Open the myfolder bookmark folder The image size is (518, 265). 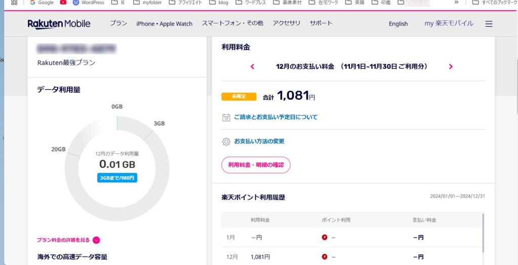click(x=147, y=3)
